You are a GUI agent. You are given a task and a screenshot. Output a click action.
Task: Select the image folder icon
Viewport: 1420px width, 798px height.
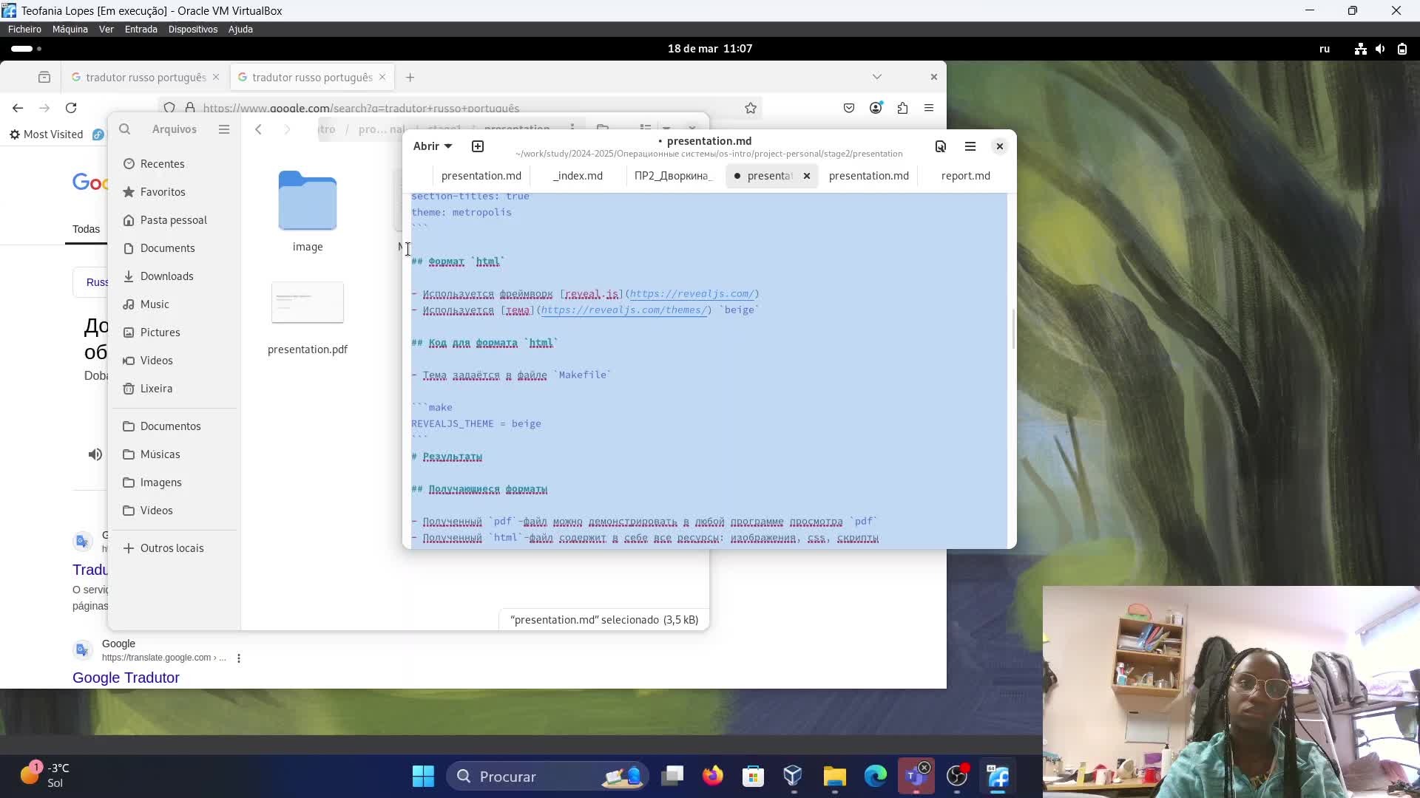click(x=307, y=200)
